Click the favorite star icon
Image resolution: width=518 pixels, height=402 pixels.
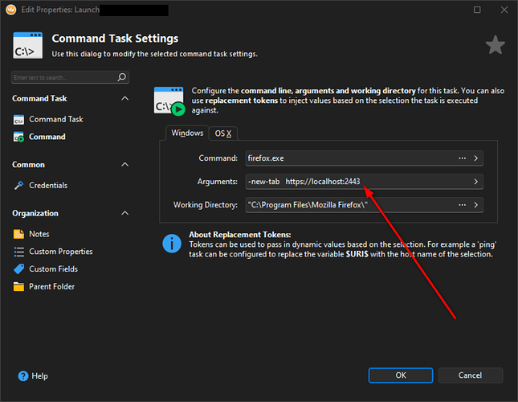coord(496,45)
